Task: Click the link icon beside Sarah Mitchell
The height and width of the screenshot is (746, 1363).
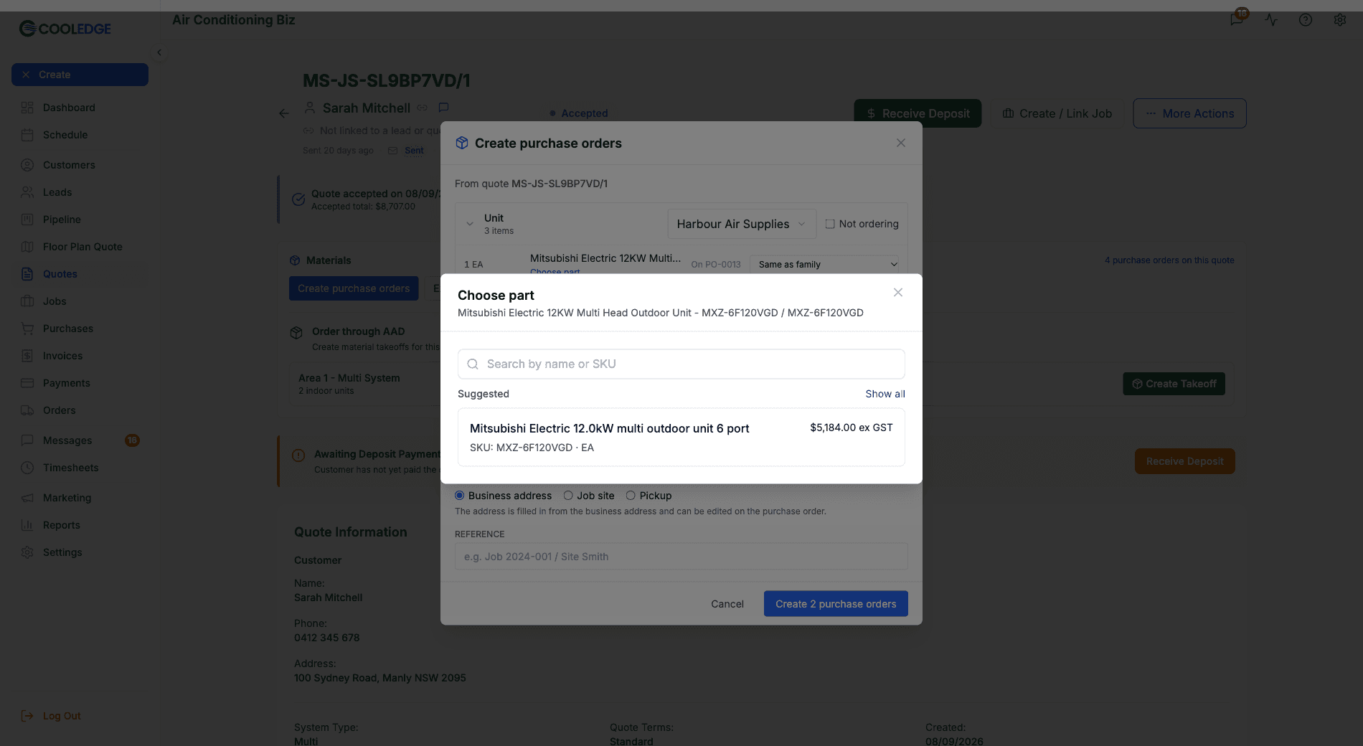Action: [x=423, y=108]
